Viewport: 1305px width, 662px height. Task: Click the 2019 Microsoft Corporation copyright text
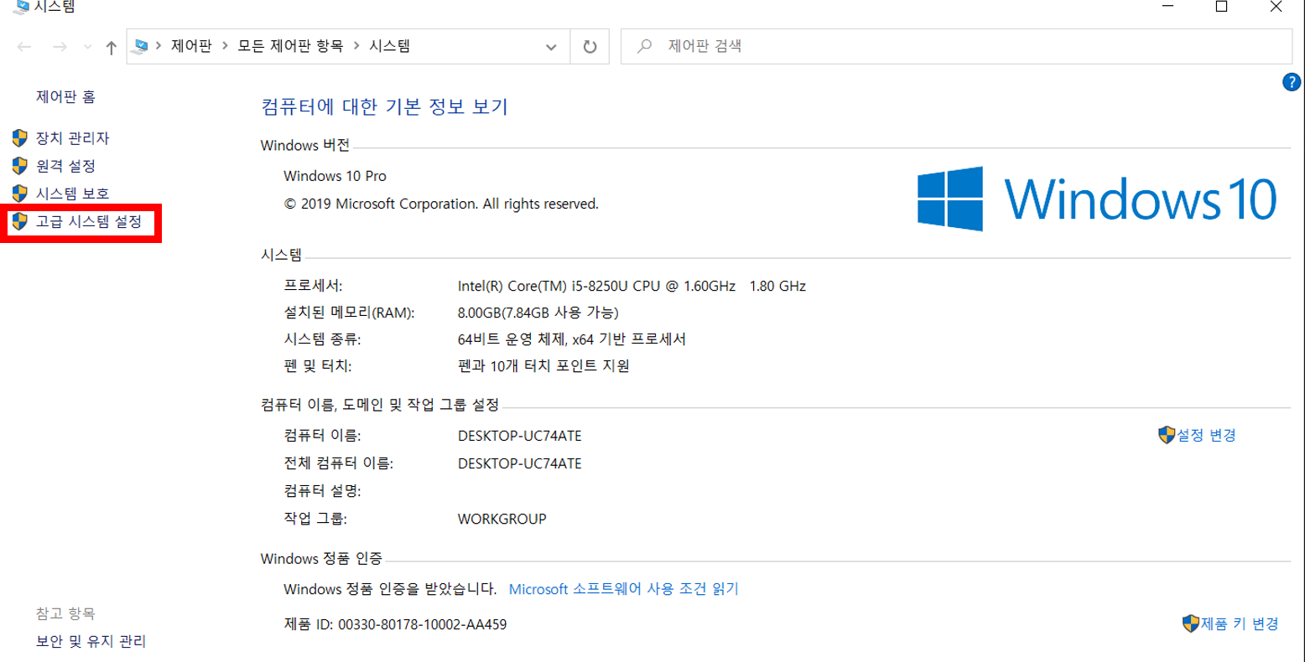click(x=441, y=204)
